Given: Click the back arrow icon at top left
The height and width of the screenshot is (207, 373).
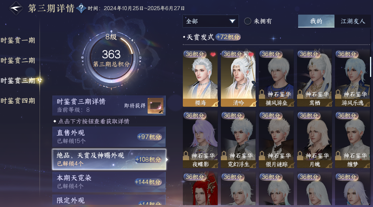Looking at the screenshot, I should (x=16, y=8).
